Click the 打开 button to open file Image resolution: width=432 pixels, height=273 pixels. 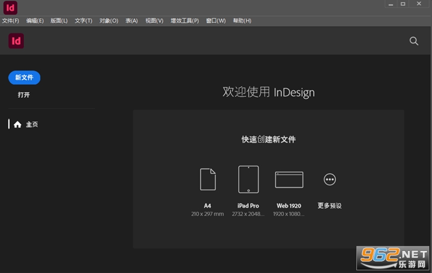point(24,95)
